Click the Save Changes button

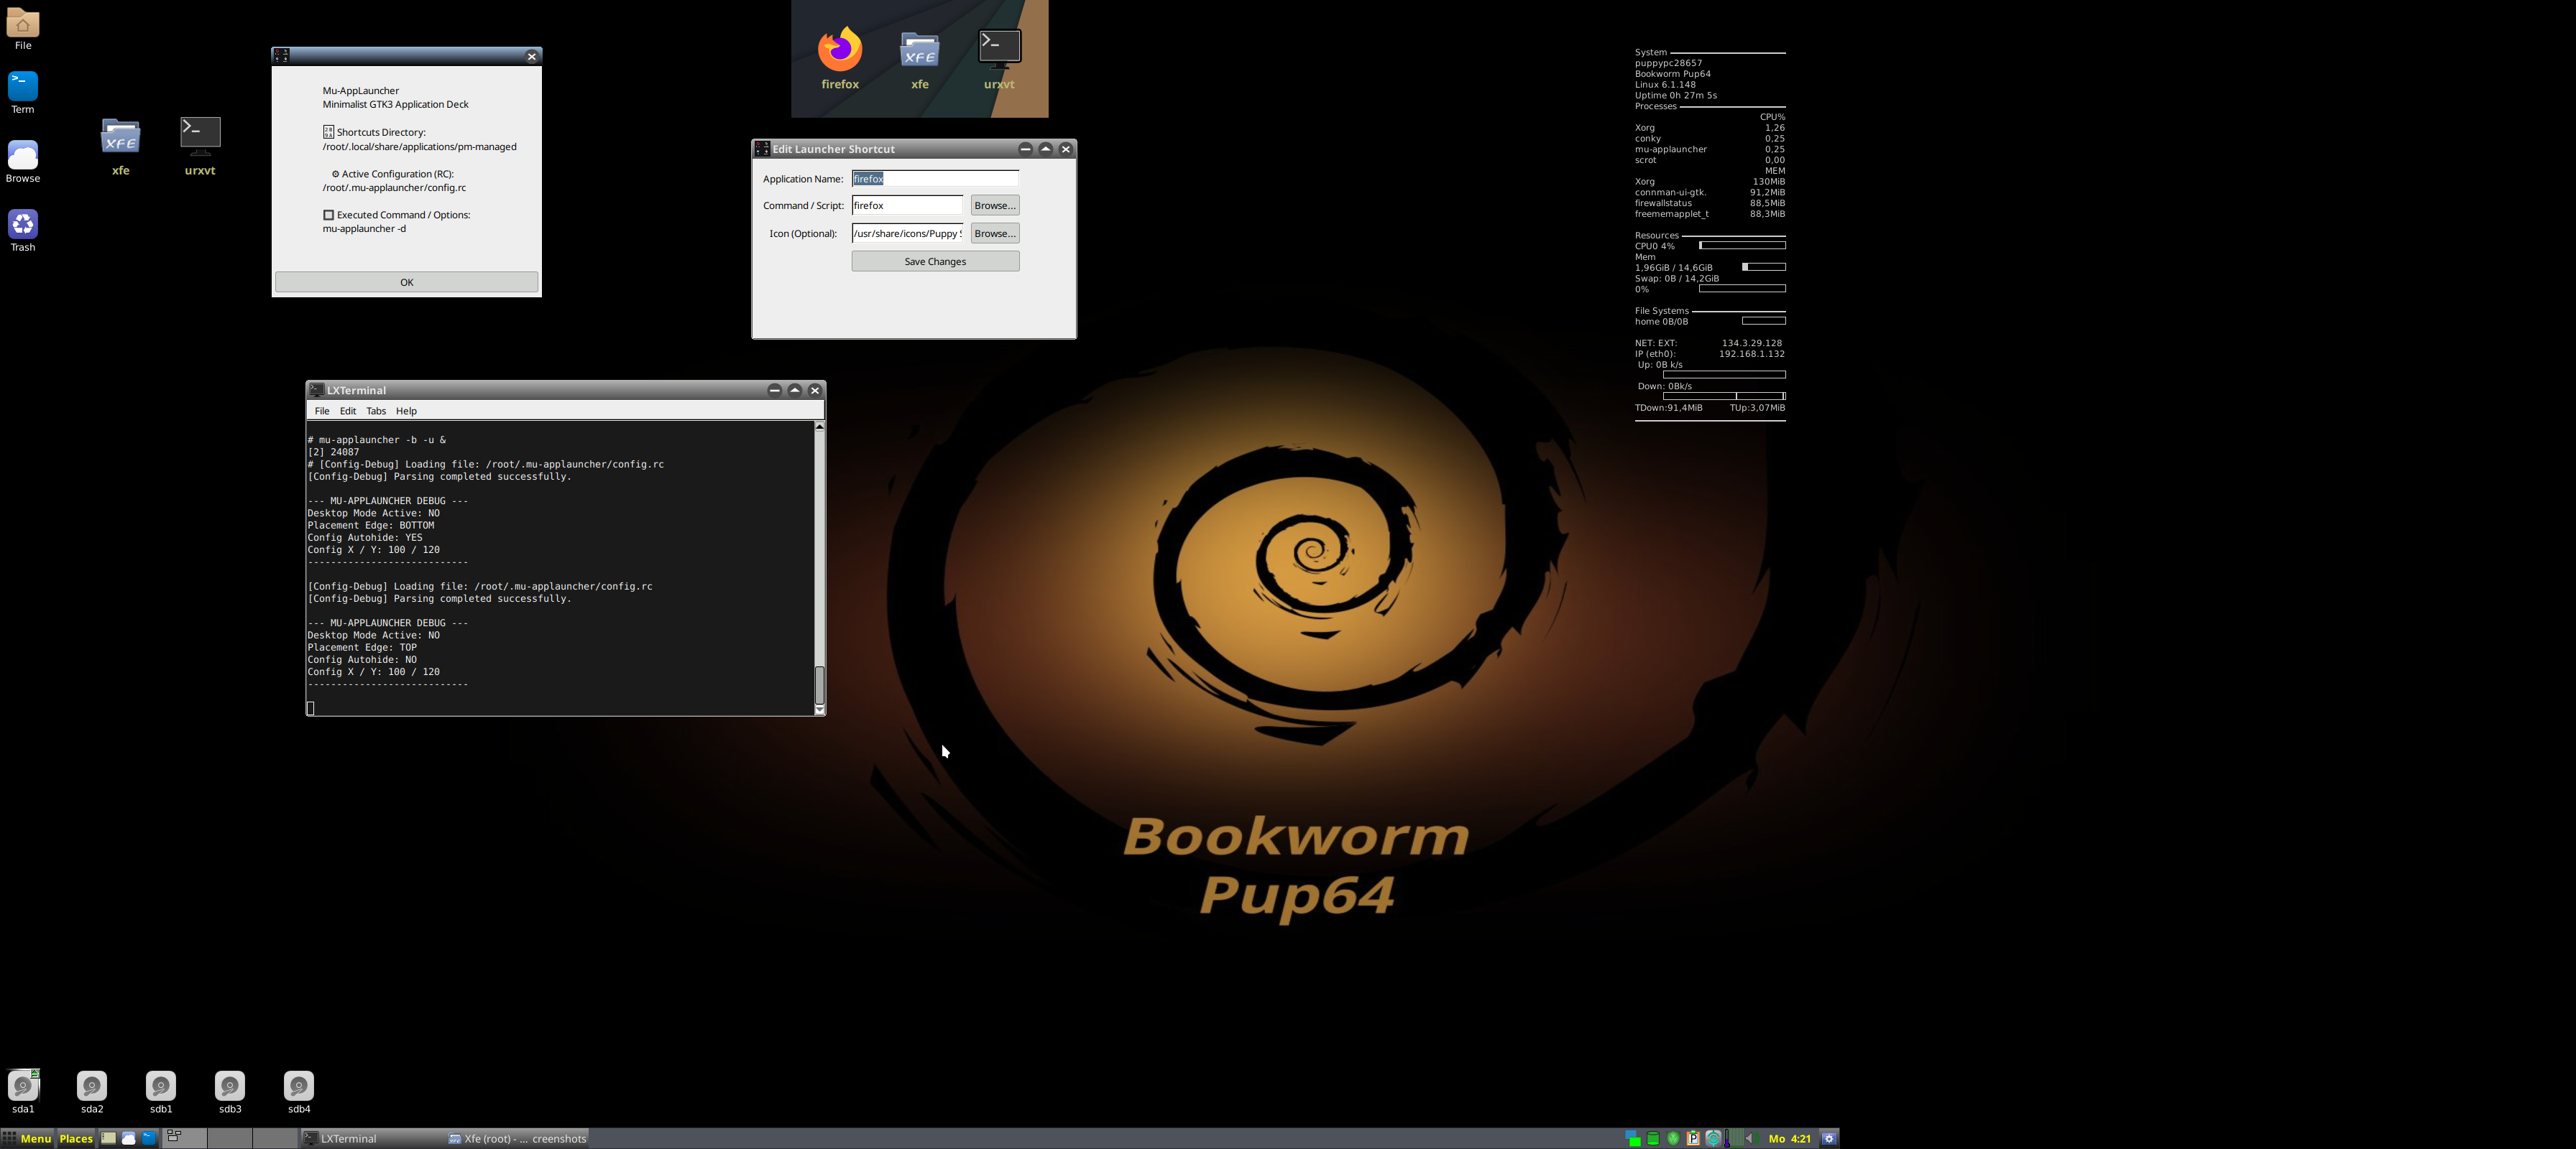(936, 261)
